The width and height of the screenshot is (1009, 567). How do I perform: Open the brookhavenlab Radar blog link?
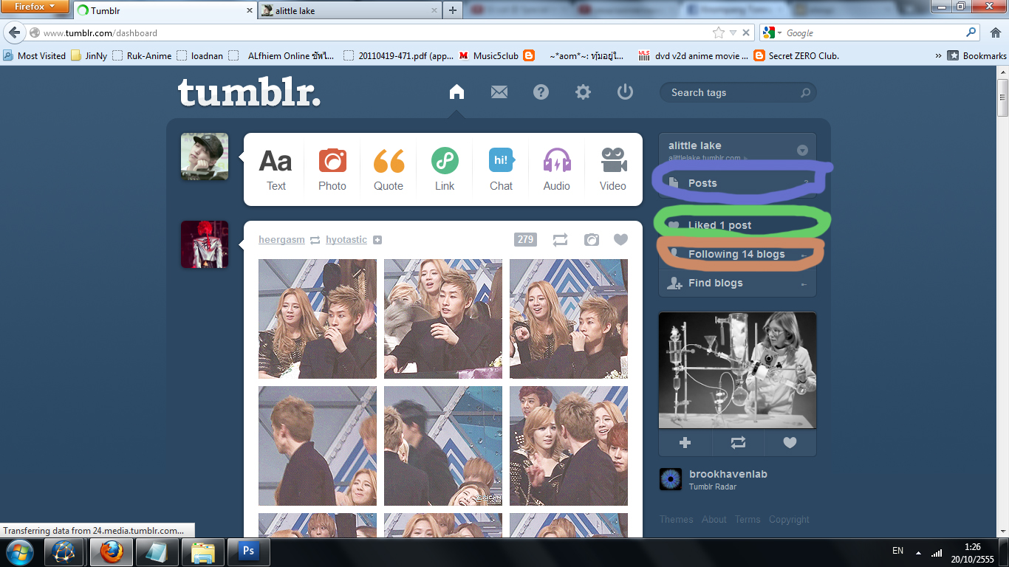(728, 474)
